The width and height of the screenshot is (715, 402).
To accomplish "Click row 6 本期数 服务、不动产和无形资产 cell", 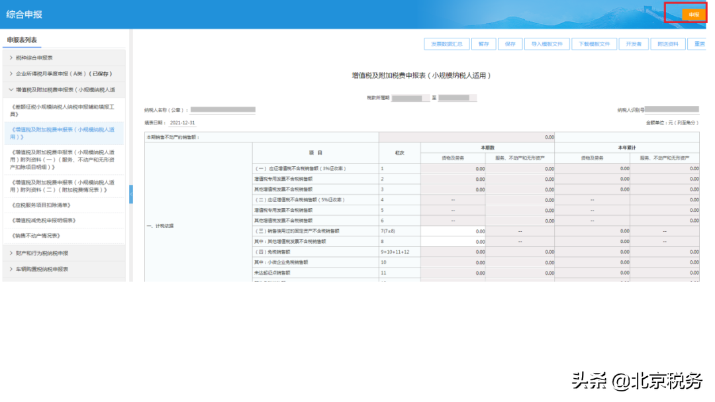I will click(520, 221).
